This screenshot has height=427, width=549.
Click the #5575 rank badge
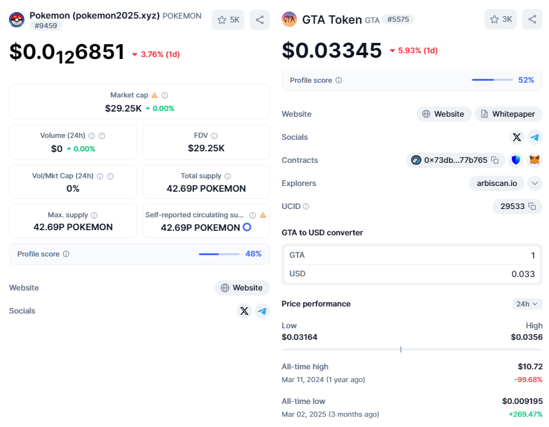coord(398,19)
